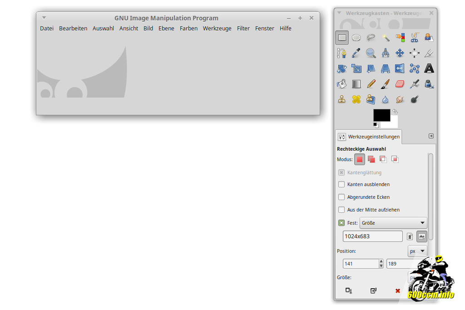Image resolution: width=465 pixels, height=310 pixels.
Task: Delete tool preset with red X button
Action: (398, 291)
